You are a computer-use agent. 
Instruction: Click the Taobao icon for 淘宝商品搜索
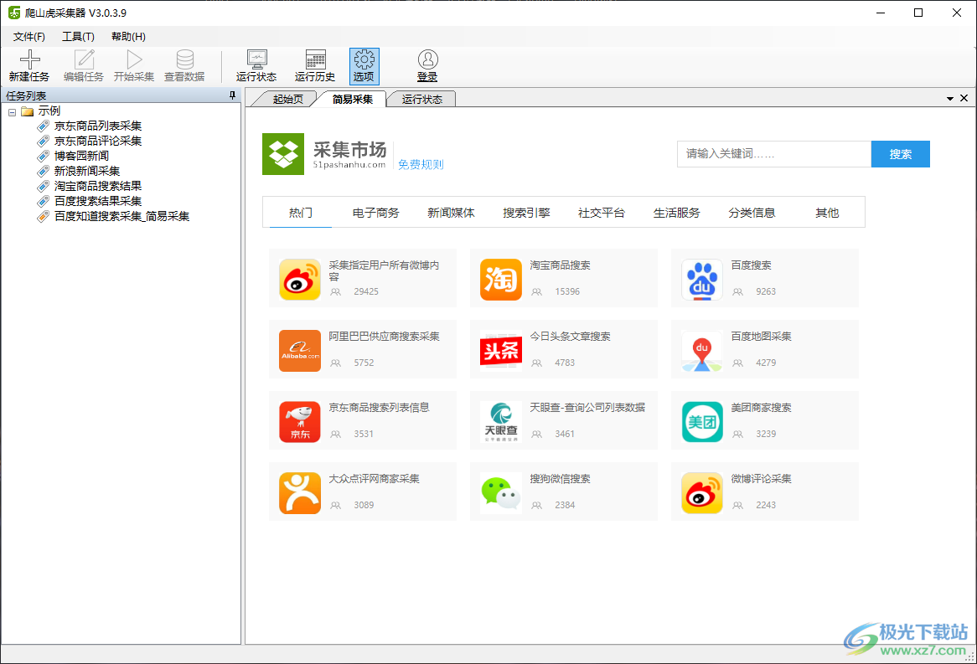[501, 280]
